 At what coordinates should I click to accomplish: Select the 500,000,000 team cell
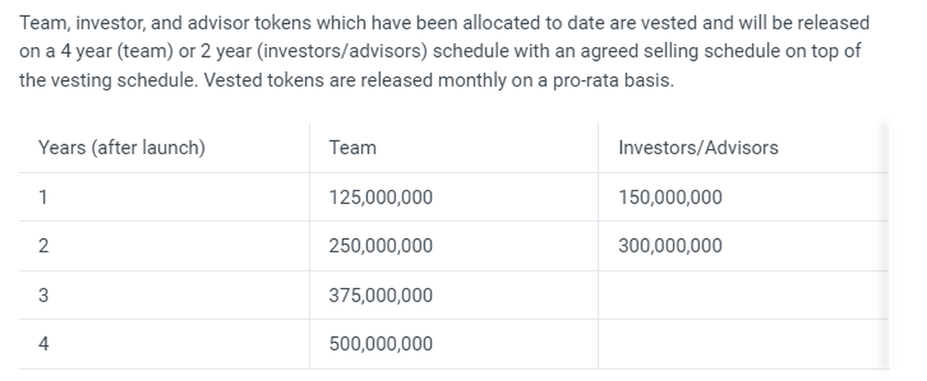tap(380, 344)
